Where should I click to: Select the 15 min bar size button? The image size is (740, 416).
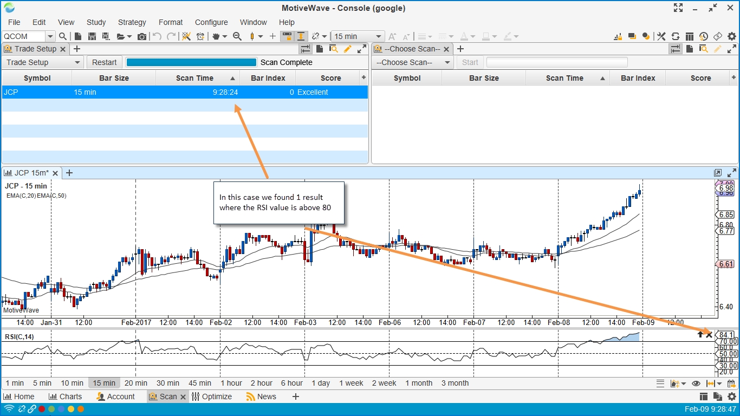tap(103, 383)
